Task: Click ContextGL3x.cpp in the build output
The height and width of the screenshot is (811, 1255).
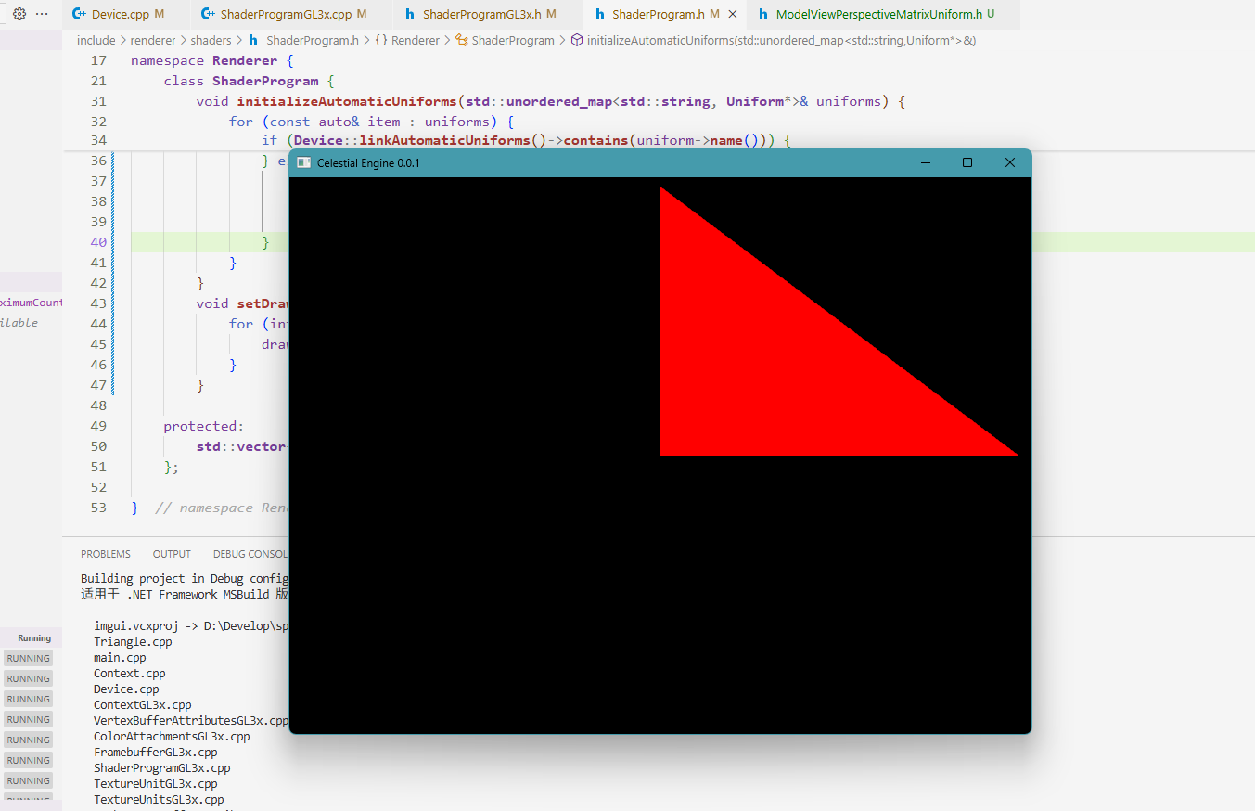Action: pyautogui.click(x=143, y=704)
